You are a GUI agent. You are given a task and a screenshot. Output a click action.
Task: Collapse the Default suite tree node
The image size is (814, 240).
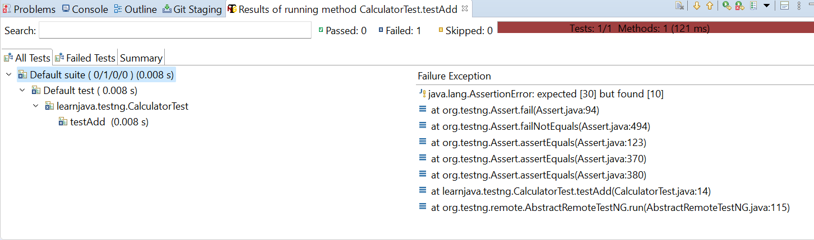[8, 75]
